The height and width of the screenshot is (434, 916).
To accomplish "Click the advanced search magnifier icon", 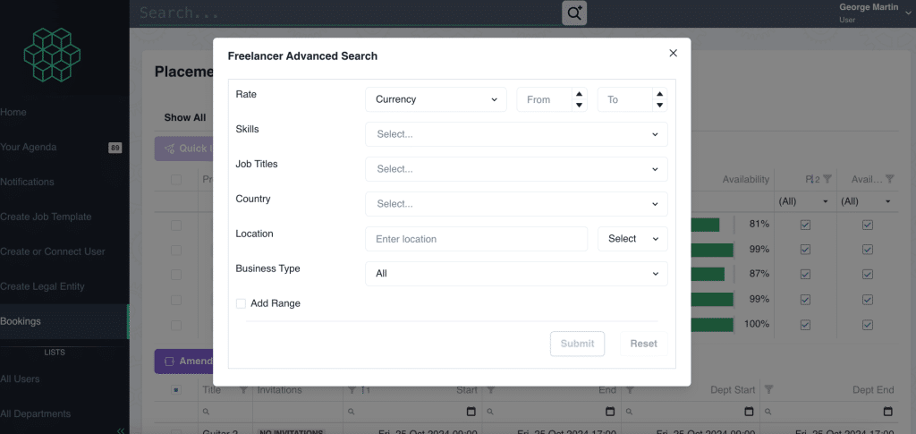I will 573,13.
